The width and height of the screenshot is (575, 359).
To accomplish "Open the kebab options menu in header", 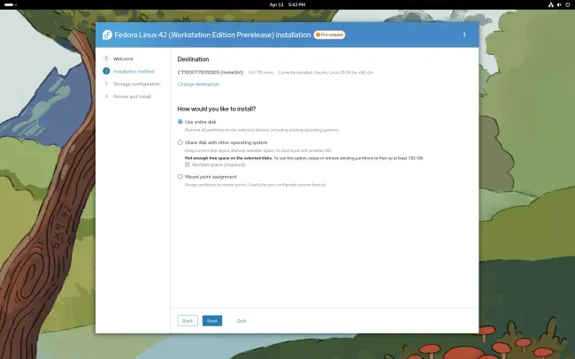I will [x=464, y=34].
